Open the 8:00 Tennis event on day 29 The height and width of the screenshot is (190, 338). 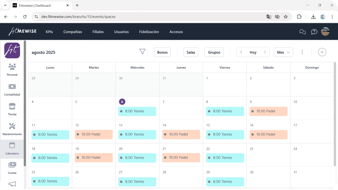(225, 182)
